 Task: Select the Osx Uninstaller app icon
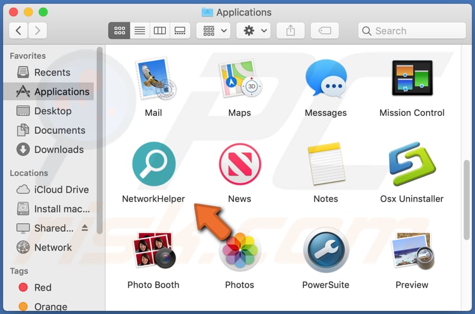tap(412, 165)
